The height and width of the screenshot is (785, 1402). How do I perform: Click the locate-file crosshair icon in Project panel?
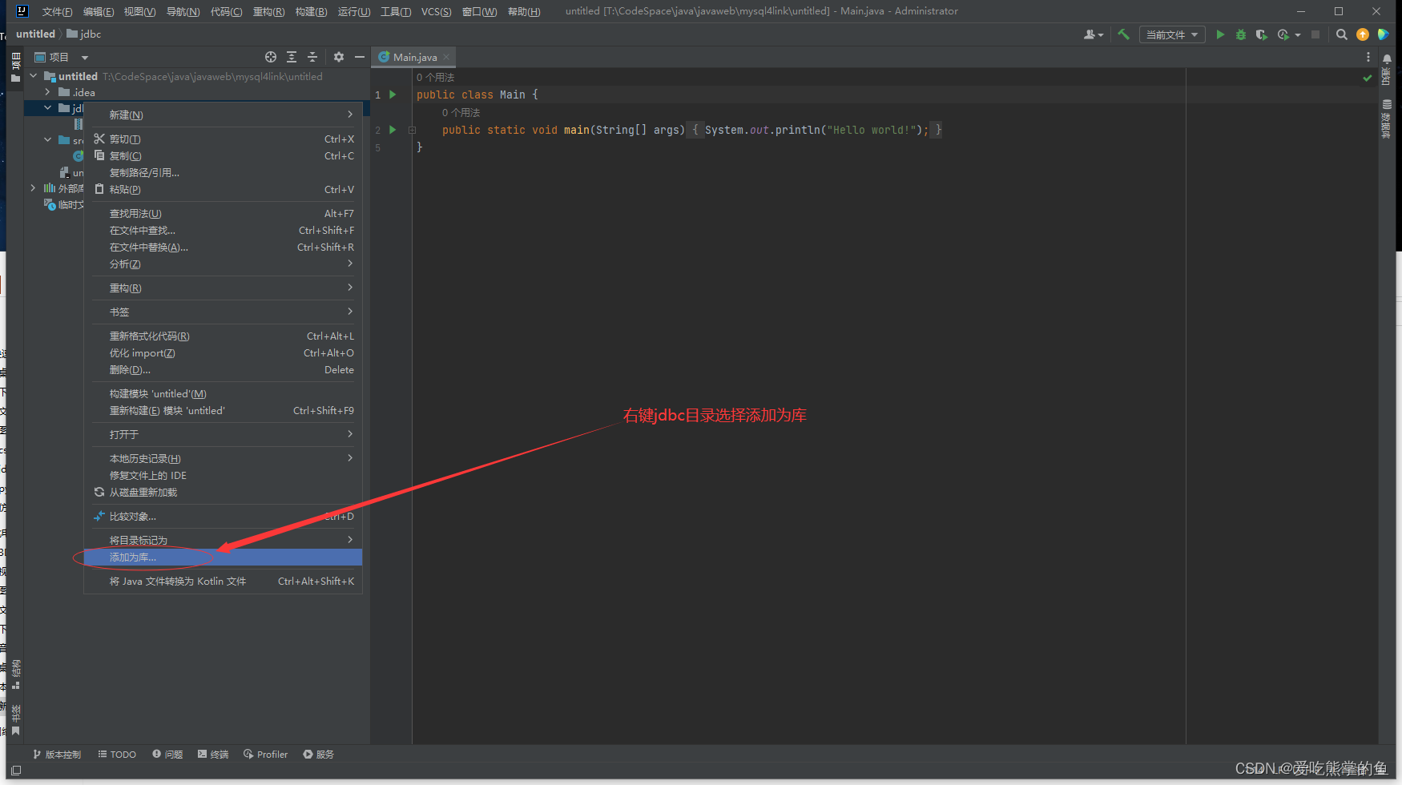click(271, 57)
